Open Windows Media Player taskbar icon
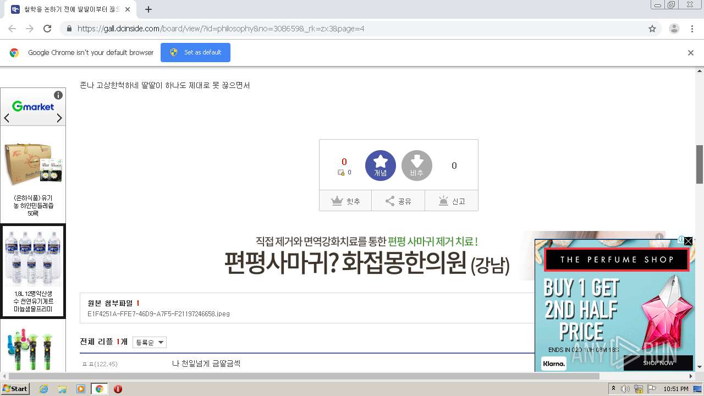 pyautogui.click(x=81, y=389)
